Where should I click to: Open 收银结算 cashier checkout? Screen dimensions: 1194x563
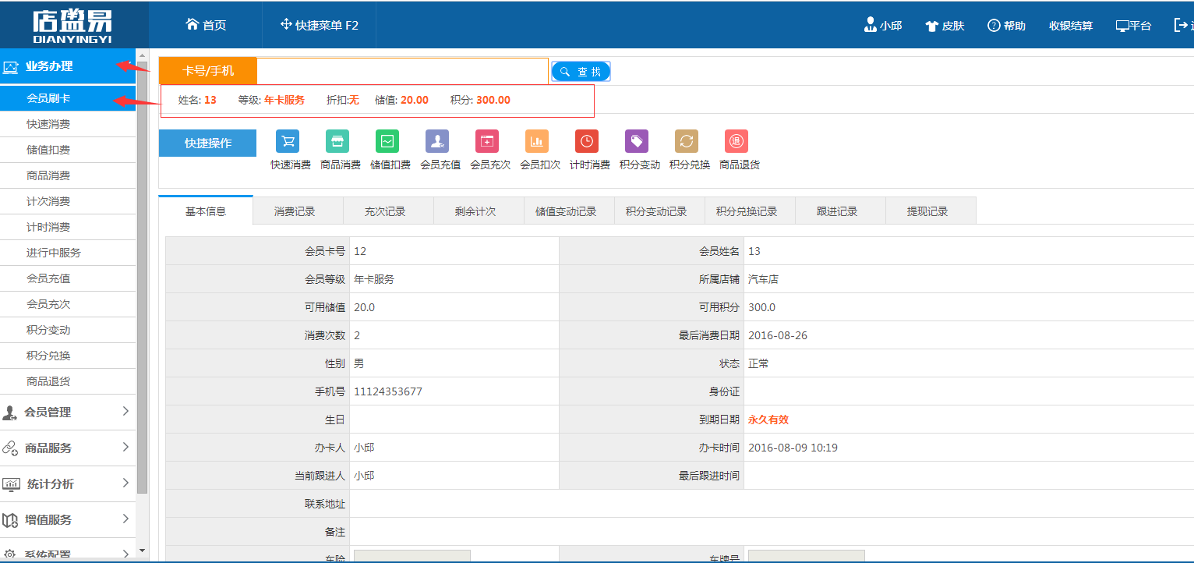[1071, 25]
